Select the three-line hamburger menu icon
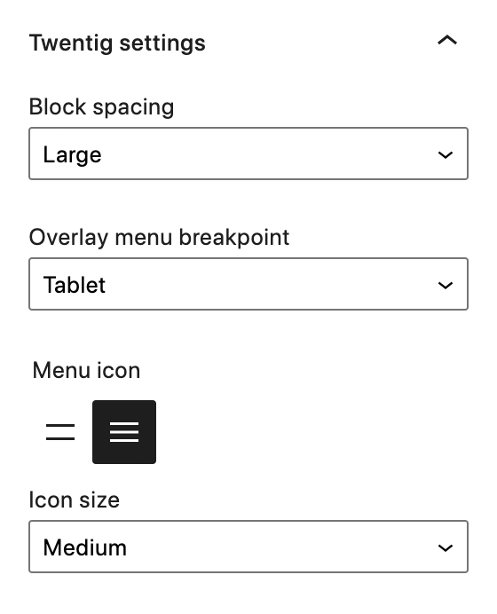Viewport: 497px width, 614px height. (x=124, y=432)
